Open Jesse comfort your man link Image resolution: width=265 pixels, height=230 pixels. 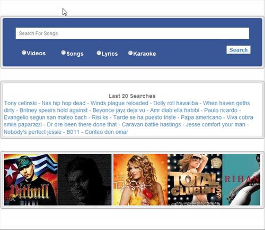pos(216,124)
